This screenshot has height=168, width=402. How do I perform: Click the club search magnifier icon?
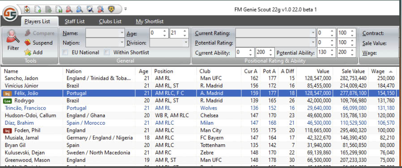pyautogui.click(x=90, y=9)
